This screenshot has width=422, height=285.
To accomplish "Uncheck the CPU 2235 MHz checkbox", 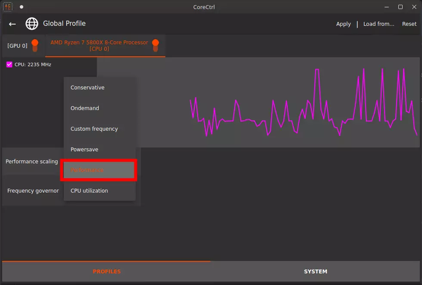I will coord(9,64).
